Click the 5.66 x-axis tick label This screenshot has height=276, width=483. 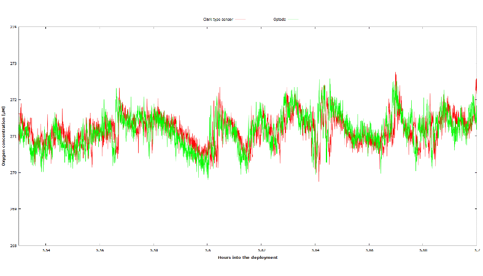[369, 250]
